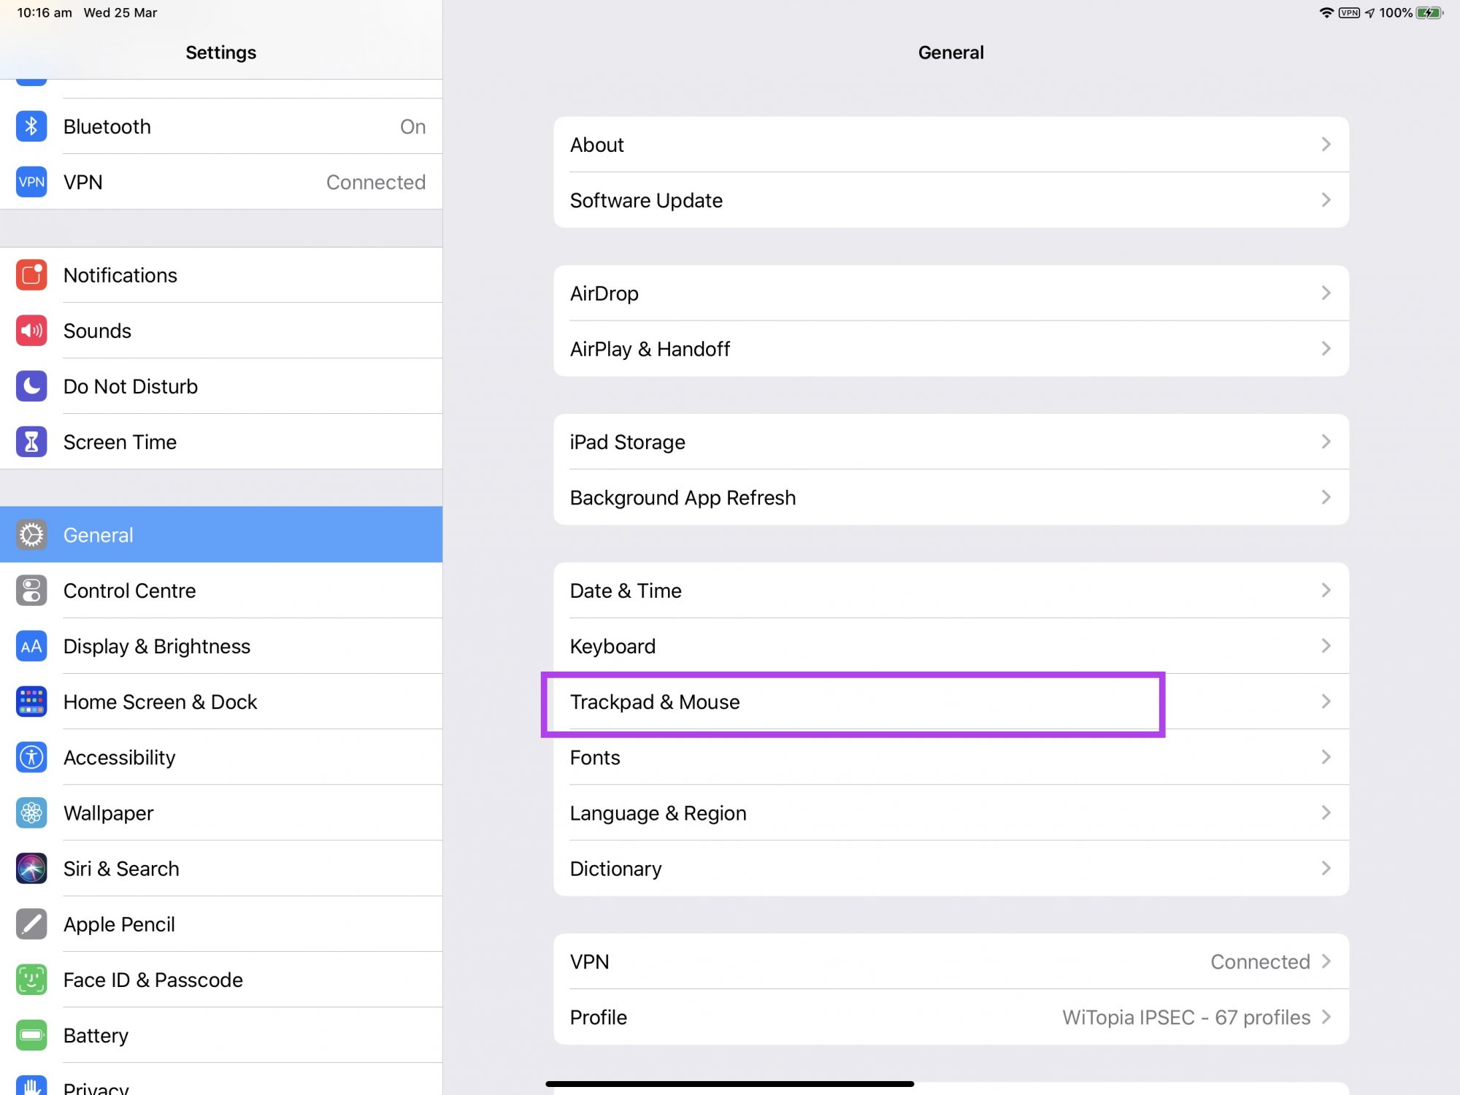Tap the battery indicator in status bar
Screen dimensions: 1460x1095
coord(1429,12)
